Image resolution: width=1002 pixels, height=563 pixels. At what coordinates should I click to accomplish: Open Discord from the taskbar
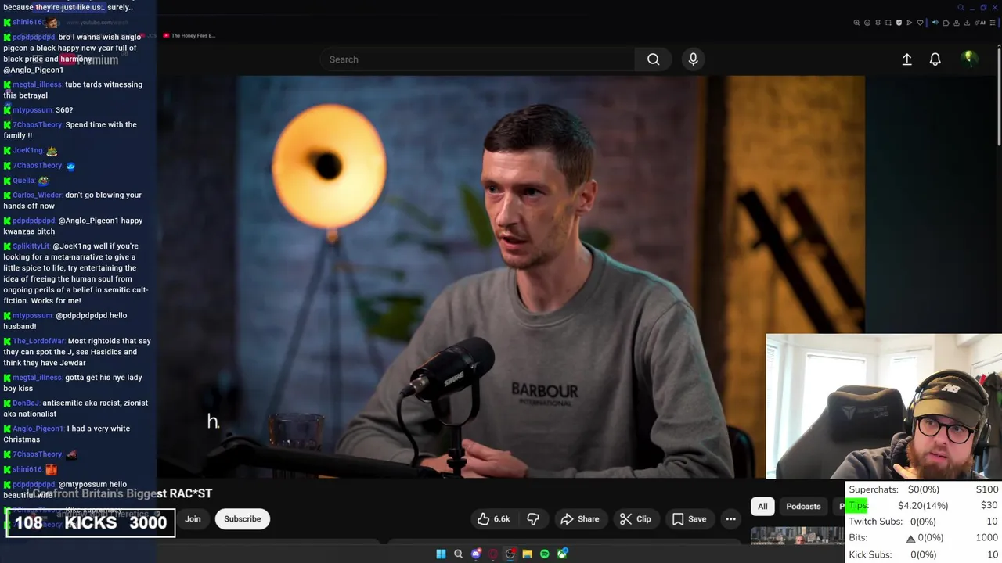click(x=476, y=554)
